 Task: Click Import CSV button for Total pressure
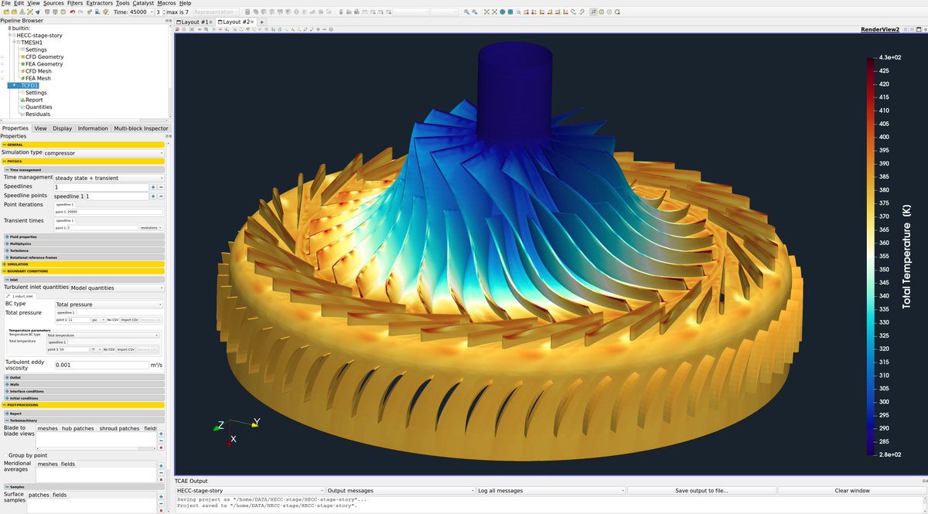click(x=129, y=319)
